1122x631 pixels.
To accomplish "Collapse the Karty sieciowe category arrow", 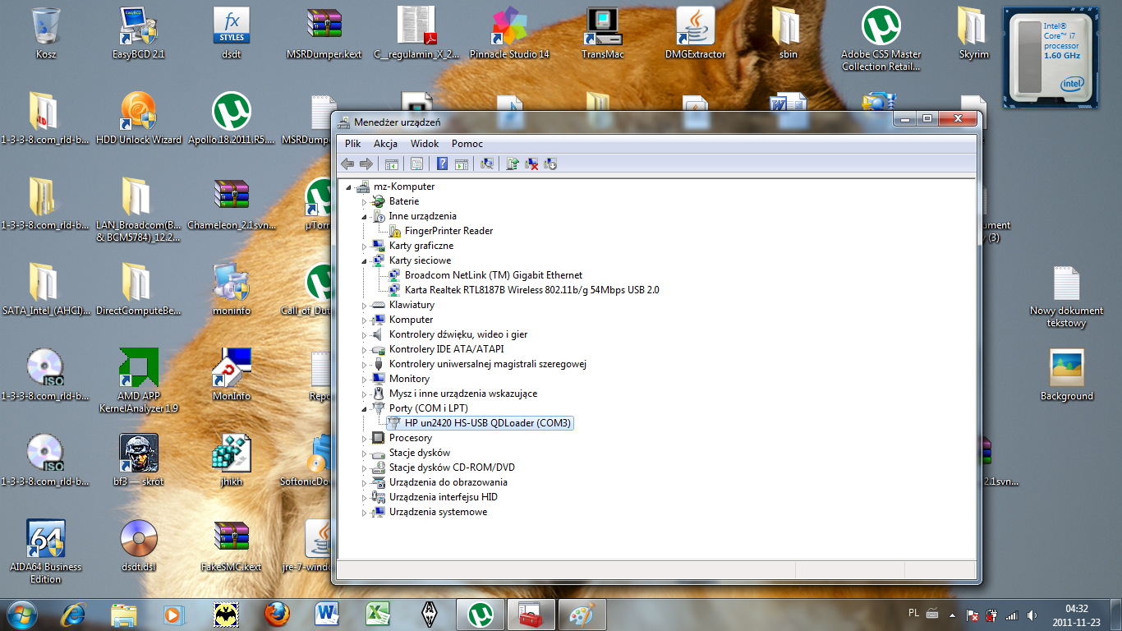I will coord(365,261).
